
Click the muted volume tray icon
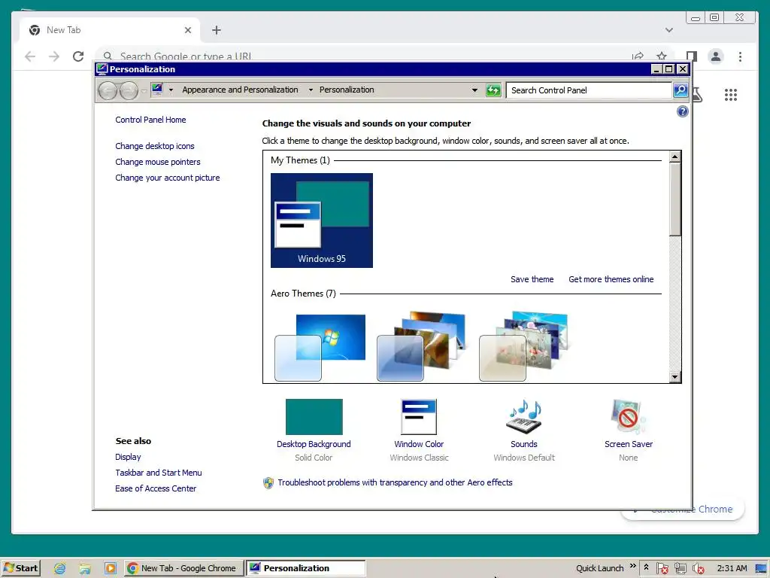click(x=698, y=569)
